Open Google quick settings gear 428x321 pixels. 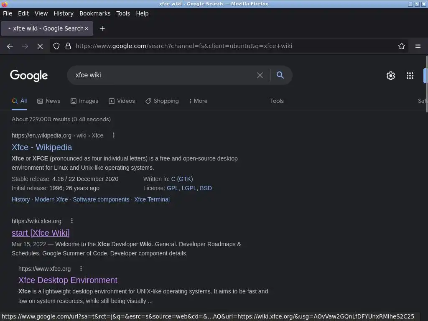pos(391,76)
